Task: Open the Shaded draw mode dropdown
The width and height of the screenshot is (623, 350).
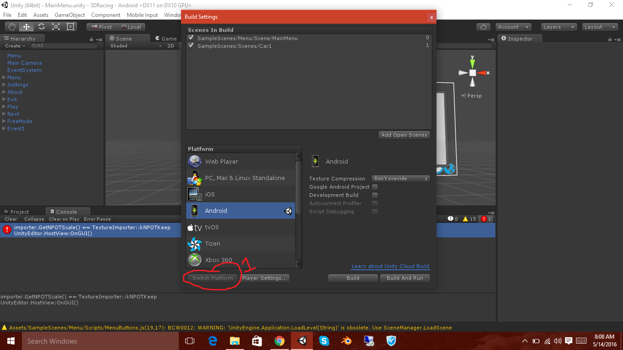Action: pos(136,46)
